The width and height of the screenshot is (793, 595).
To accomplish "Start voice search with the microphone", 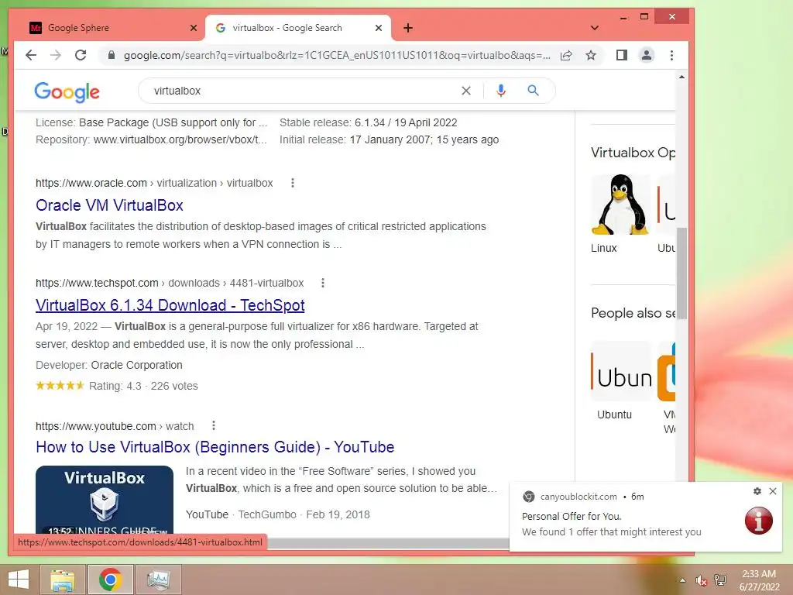I will click(x=501, y=91).
